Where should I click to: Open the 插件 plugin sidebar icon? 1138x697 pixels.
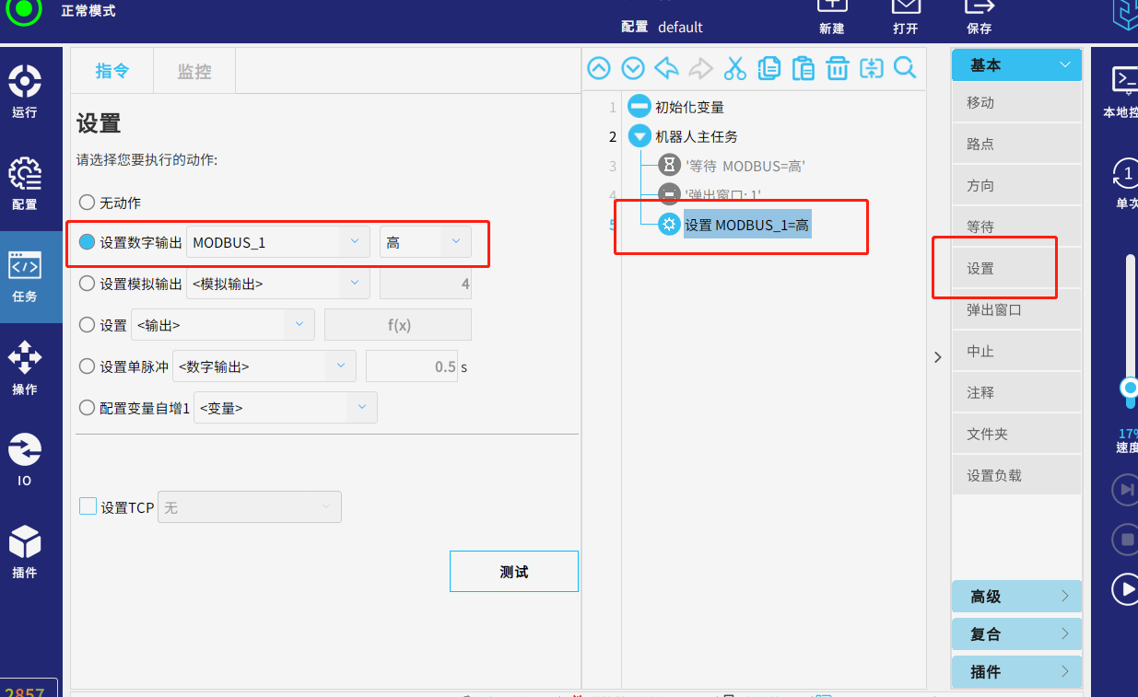click(25, 552)
